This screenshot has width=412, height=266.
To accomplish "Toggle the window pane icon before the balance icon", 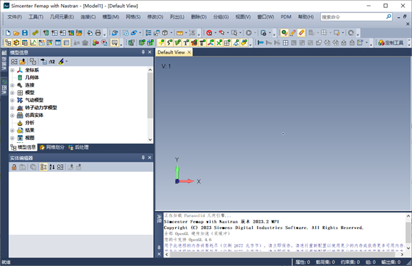I will click(x=66, y=43).
